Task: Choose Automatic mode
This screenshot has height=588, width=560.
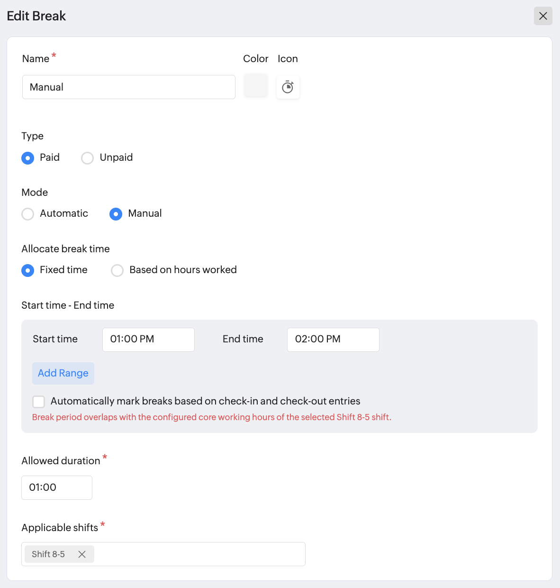Action: click(x=28, y=214)
